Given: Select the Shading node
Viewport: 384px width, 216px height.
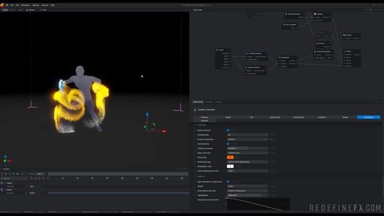Looking at the screenshot, I should (323, 17).
